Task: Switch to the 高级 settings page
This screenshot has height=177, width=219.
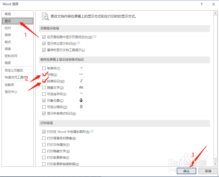Action: tap(8, 63)
